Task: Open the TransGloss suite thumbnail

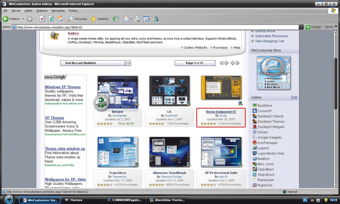Action: click(x=118, y=152)
